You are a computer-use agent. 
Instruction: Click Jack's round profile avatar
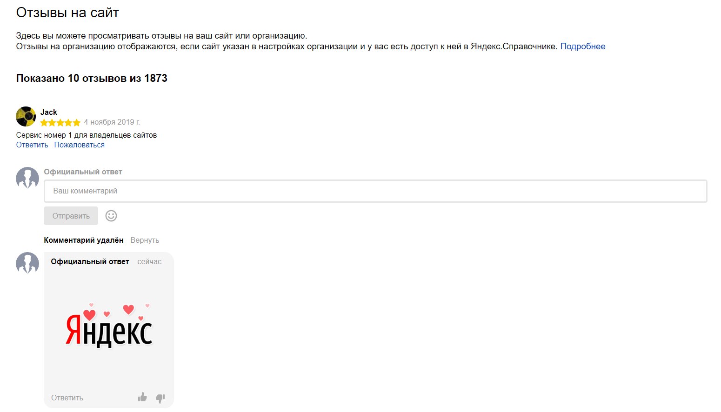[26, 117]
